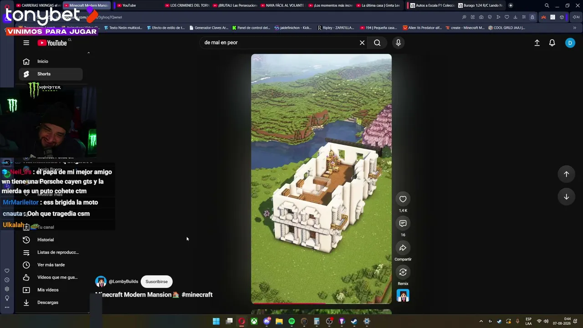Switch to Burago 1:24 R/C Lando tab

coord(480,5)
